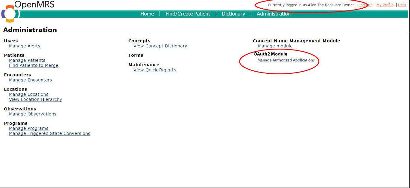Image resolution: width=410 pixels, height=188 pixels.
Task: Click Manage Authorized Applications link
Action: [x=286, y=60]
